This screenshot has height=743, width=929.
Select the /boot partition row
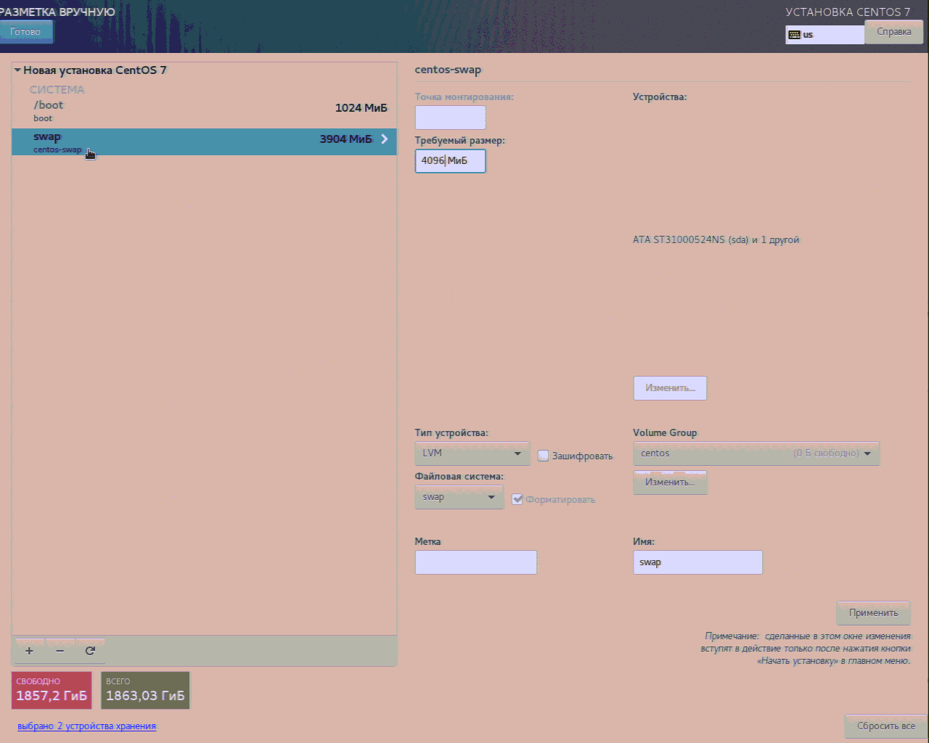[x=204, y=112]
